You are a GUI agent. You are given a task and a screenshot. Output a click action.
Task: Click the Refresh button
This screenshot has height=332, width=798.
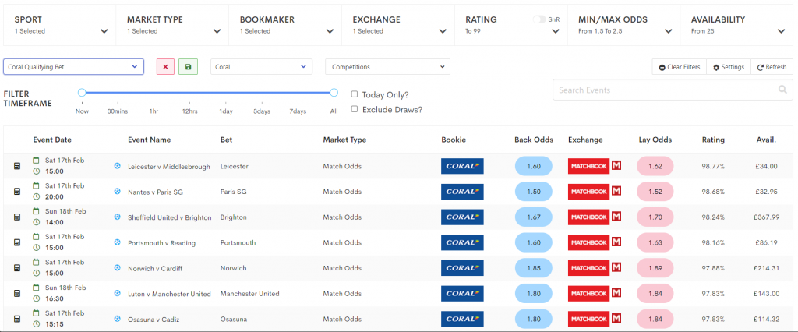pyautogui.click(x=772, y=67)
